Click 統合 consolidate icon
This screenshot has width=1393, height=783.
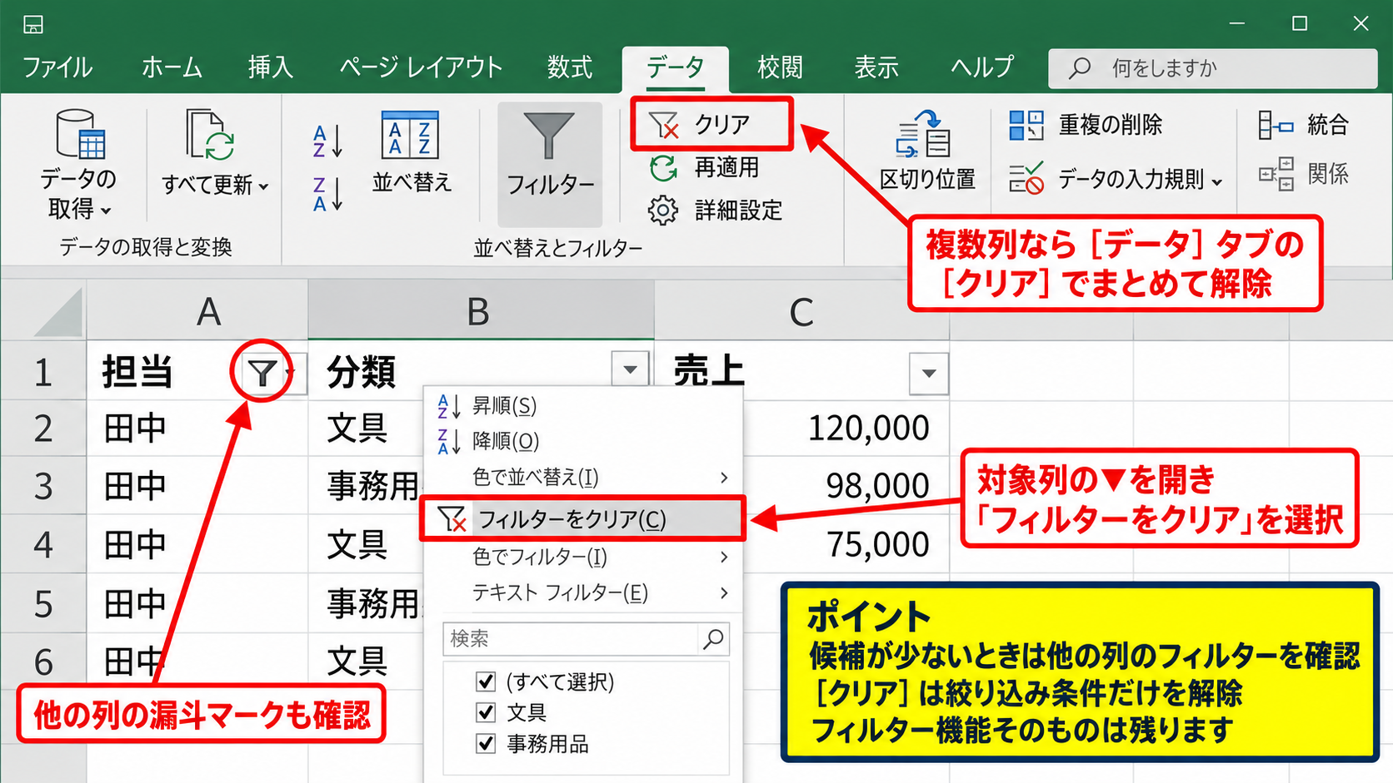tap(1276, 126)
